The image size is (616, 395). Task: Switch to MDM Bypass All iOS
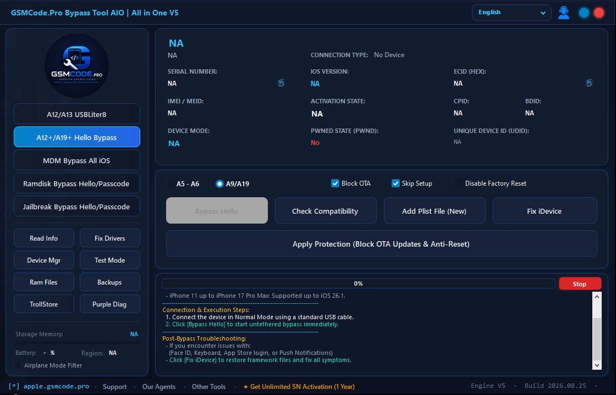coord(77,160)
